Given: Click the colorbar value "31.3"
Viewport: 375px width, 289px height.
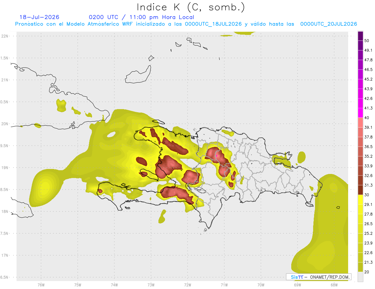Looking at the screenshot, I should click(368, 185).
